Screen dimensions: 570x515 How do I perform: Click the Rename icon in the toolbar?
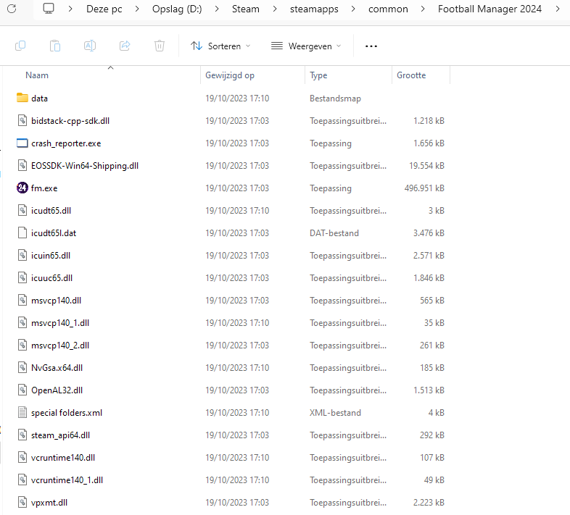pyautogui.click(x=90, y=46)
